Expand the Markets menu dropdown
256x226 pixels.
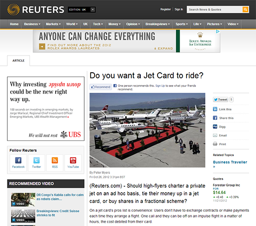coord(53,24)
